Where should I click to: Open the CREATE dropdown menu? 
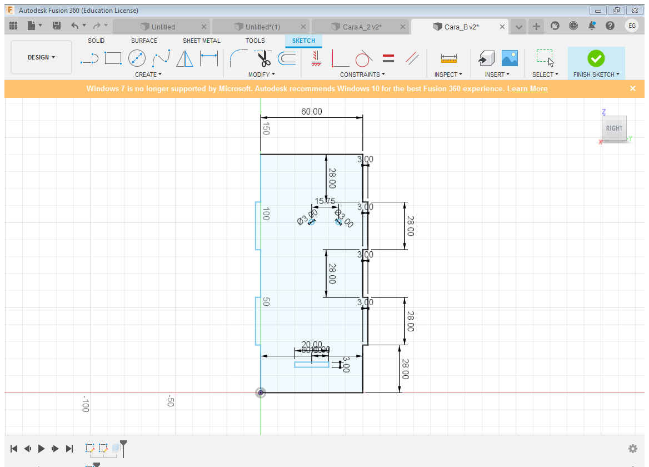(148, 74)
